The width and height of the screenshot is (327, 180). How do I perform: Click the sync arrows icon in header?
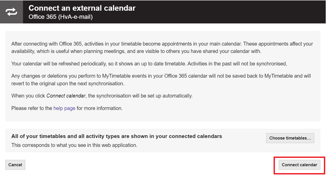pyautogui.click(x=11, y=12)
